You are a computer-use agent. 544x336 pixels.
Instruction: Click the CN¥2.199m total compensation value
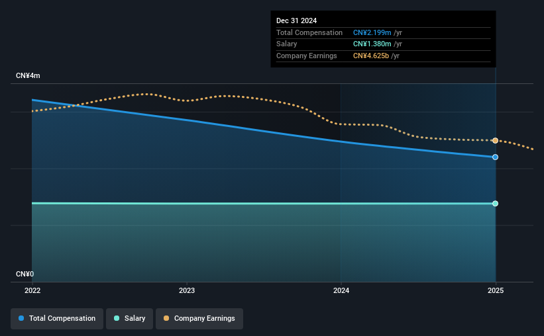(x=372, y=32)
